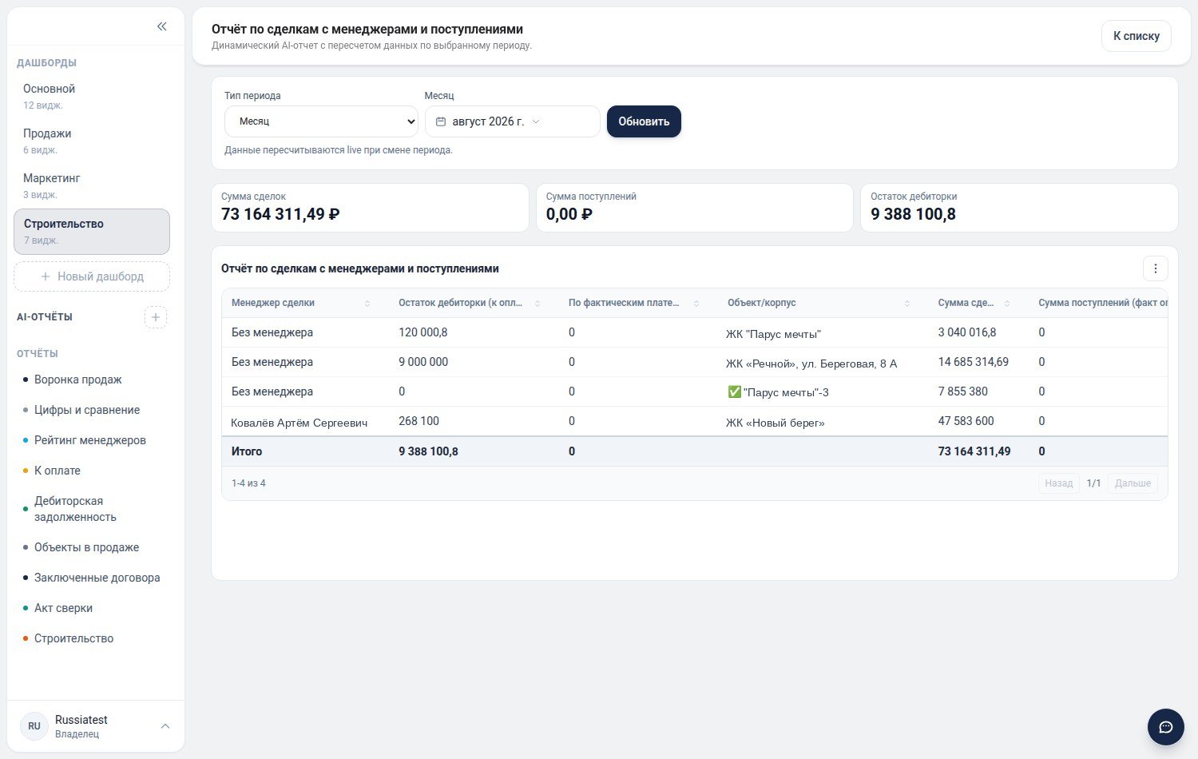The image size is (1198, 759).
Task: Expand the Russiatest account menu chevron
Action: coord(165,726)
